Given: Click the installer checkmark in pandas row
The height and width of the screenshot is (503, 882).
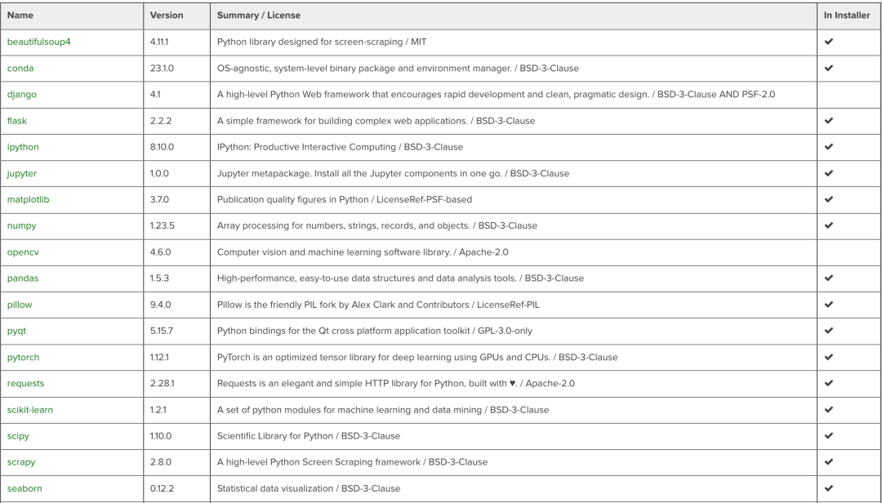Looking at the screenshot, I should [829, 278].
